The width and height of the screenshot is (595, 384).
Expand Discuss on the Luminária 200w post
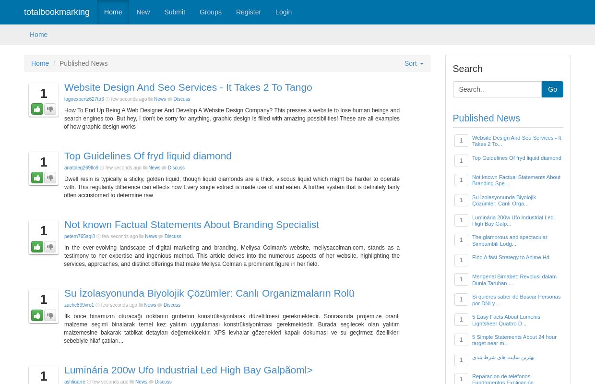[x=163, y=382]
